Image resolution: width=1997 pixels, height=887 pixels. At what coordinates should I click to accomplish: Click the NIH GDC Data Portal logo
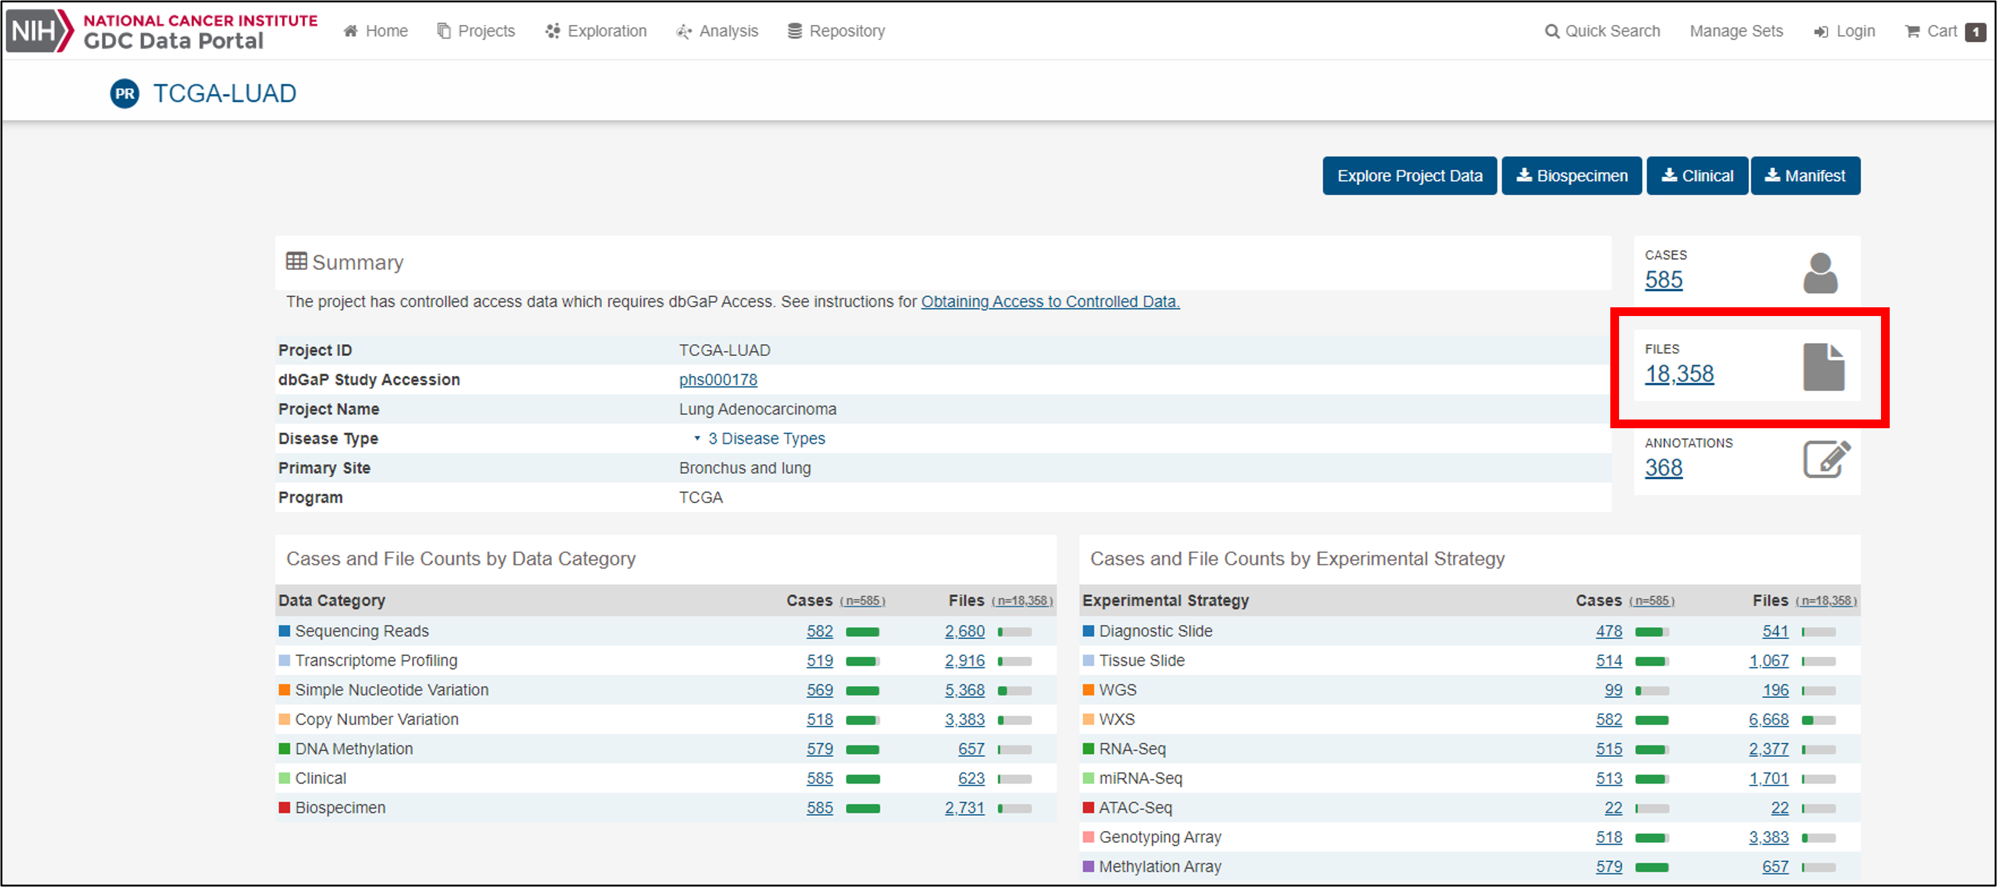click(162, 31)
